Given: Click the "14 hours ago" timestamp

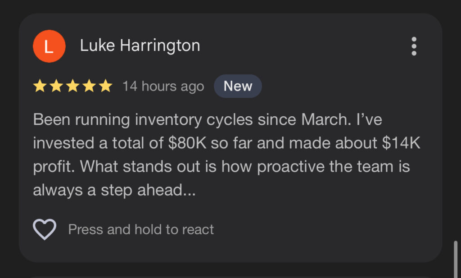Looking at the screenshot, I should tap(163, 86).
